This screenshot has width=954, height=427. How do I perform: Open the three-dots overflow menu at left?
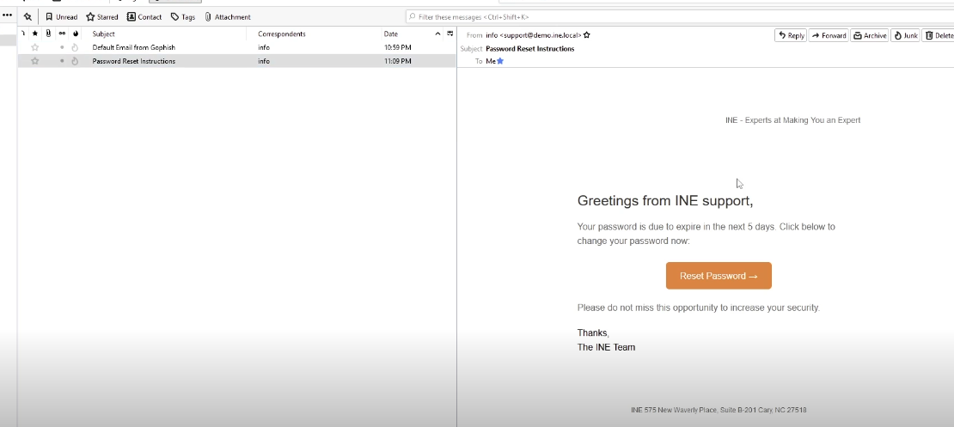7,15
